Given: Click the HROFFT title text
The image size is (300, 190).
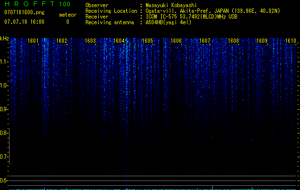Looking at the screenshot, I should (x=30, y=4).
